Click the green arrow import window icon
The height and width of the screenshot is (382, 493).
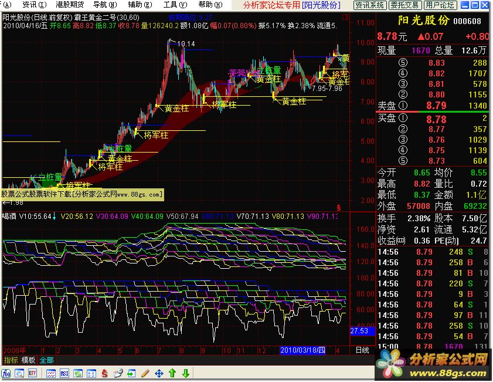tap(131, 374)
